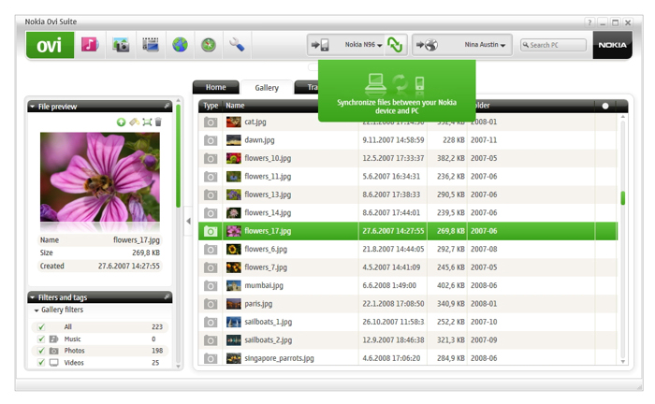Open the Nina Austin account dropdown
The height and width of the screenshot is (404, 655).
point(485,44)
